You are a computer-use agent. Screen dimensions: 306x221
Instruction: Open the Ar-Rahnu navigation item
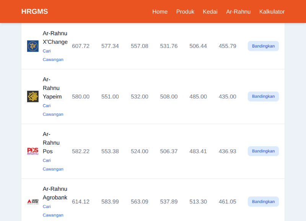238,11
